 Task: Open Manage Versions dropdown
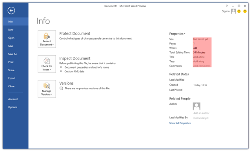pos(47,89)
